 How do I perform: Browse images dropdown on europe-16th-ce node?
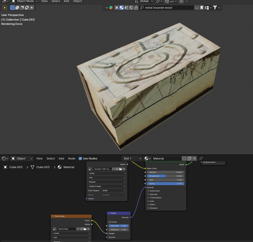point(91,169)
